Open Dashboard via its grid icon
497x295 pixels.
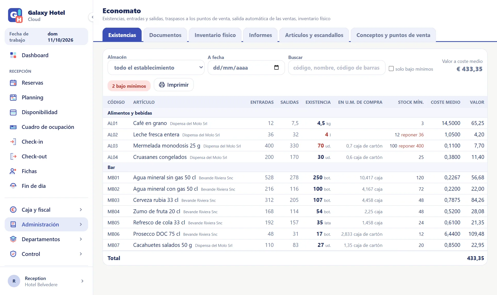[x=13, y=55]
